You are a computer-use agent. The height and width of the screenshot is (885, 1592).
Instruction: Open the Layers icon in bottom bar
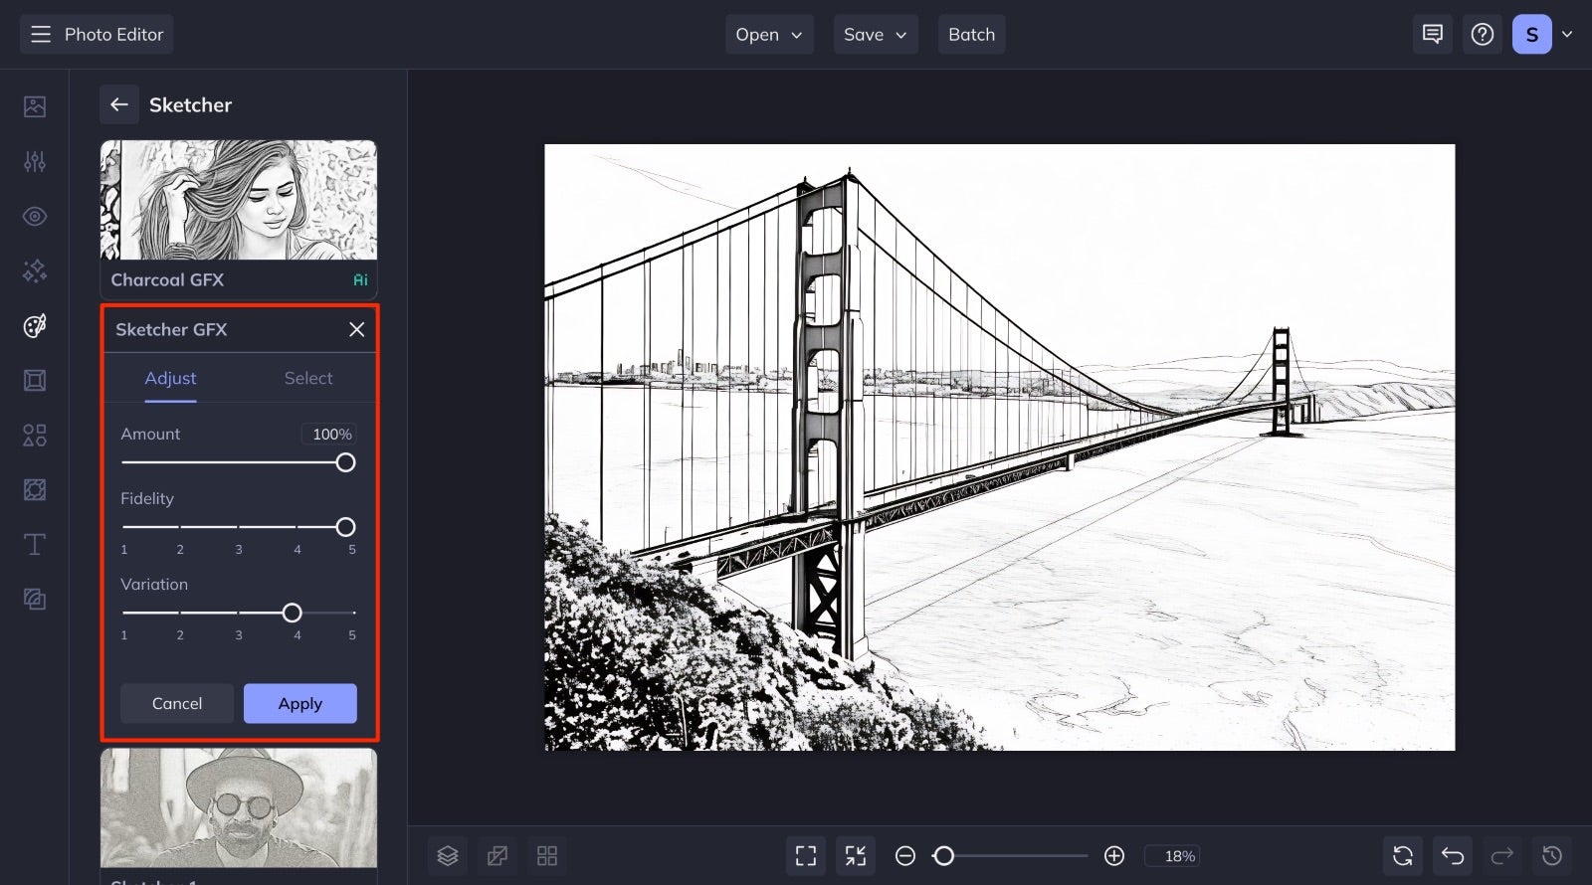(x=448, y=855)
